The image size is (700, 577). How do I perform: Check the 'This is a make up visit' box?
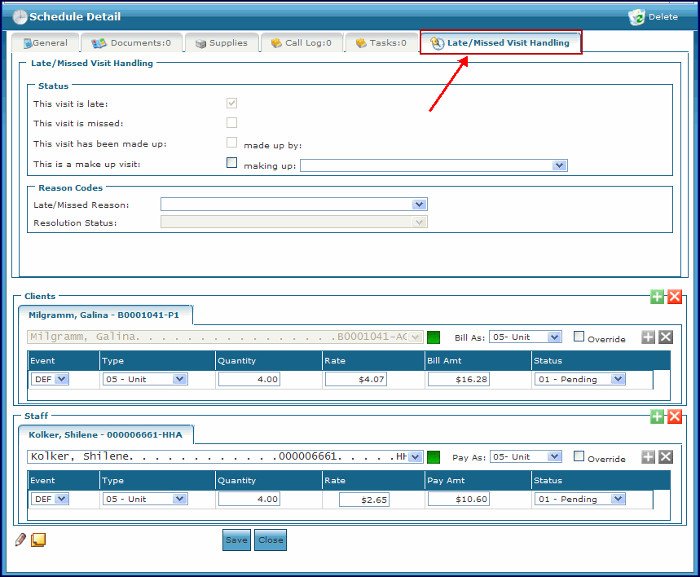click(x=232, y=163)
